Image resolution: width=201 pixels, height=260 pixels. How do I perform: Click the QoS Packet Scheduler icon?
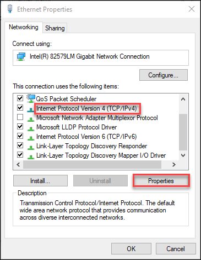[x=31, y=98]
